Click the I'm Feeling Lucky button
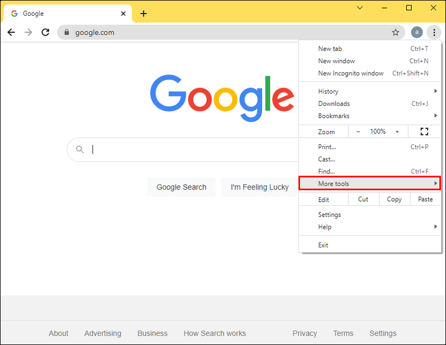Screen dimensions: 446x345 coord(259,187)
